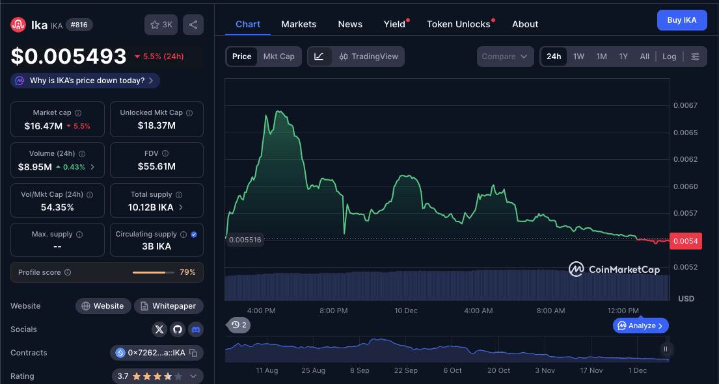Switch to the Markets tab

click(299, 24)
